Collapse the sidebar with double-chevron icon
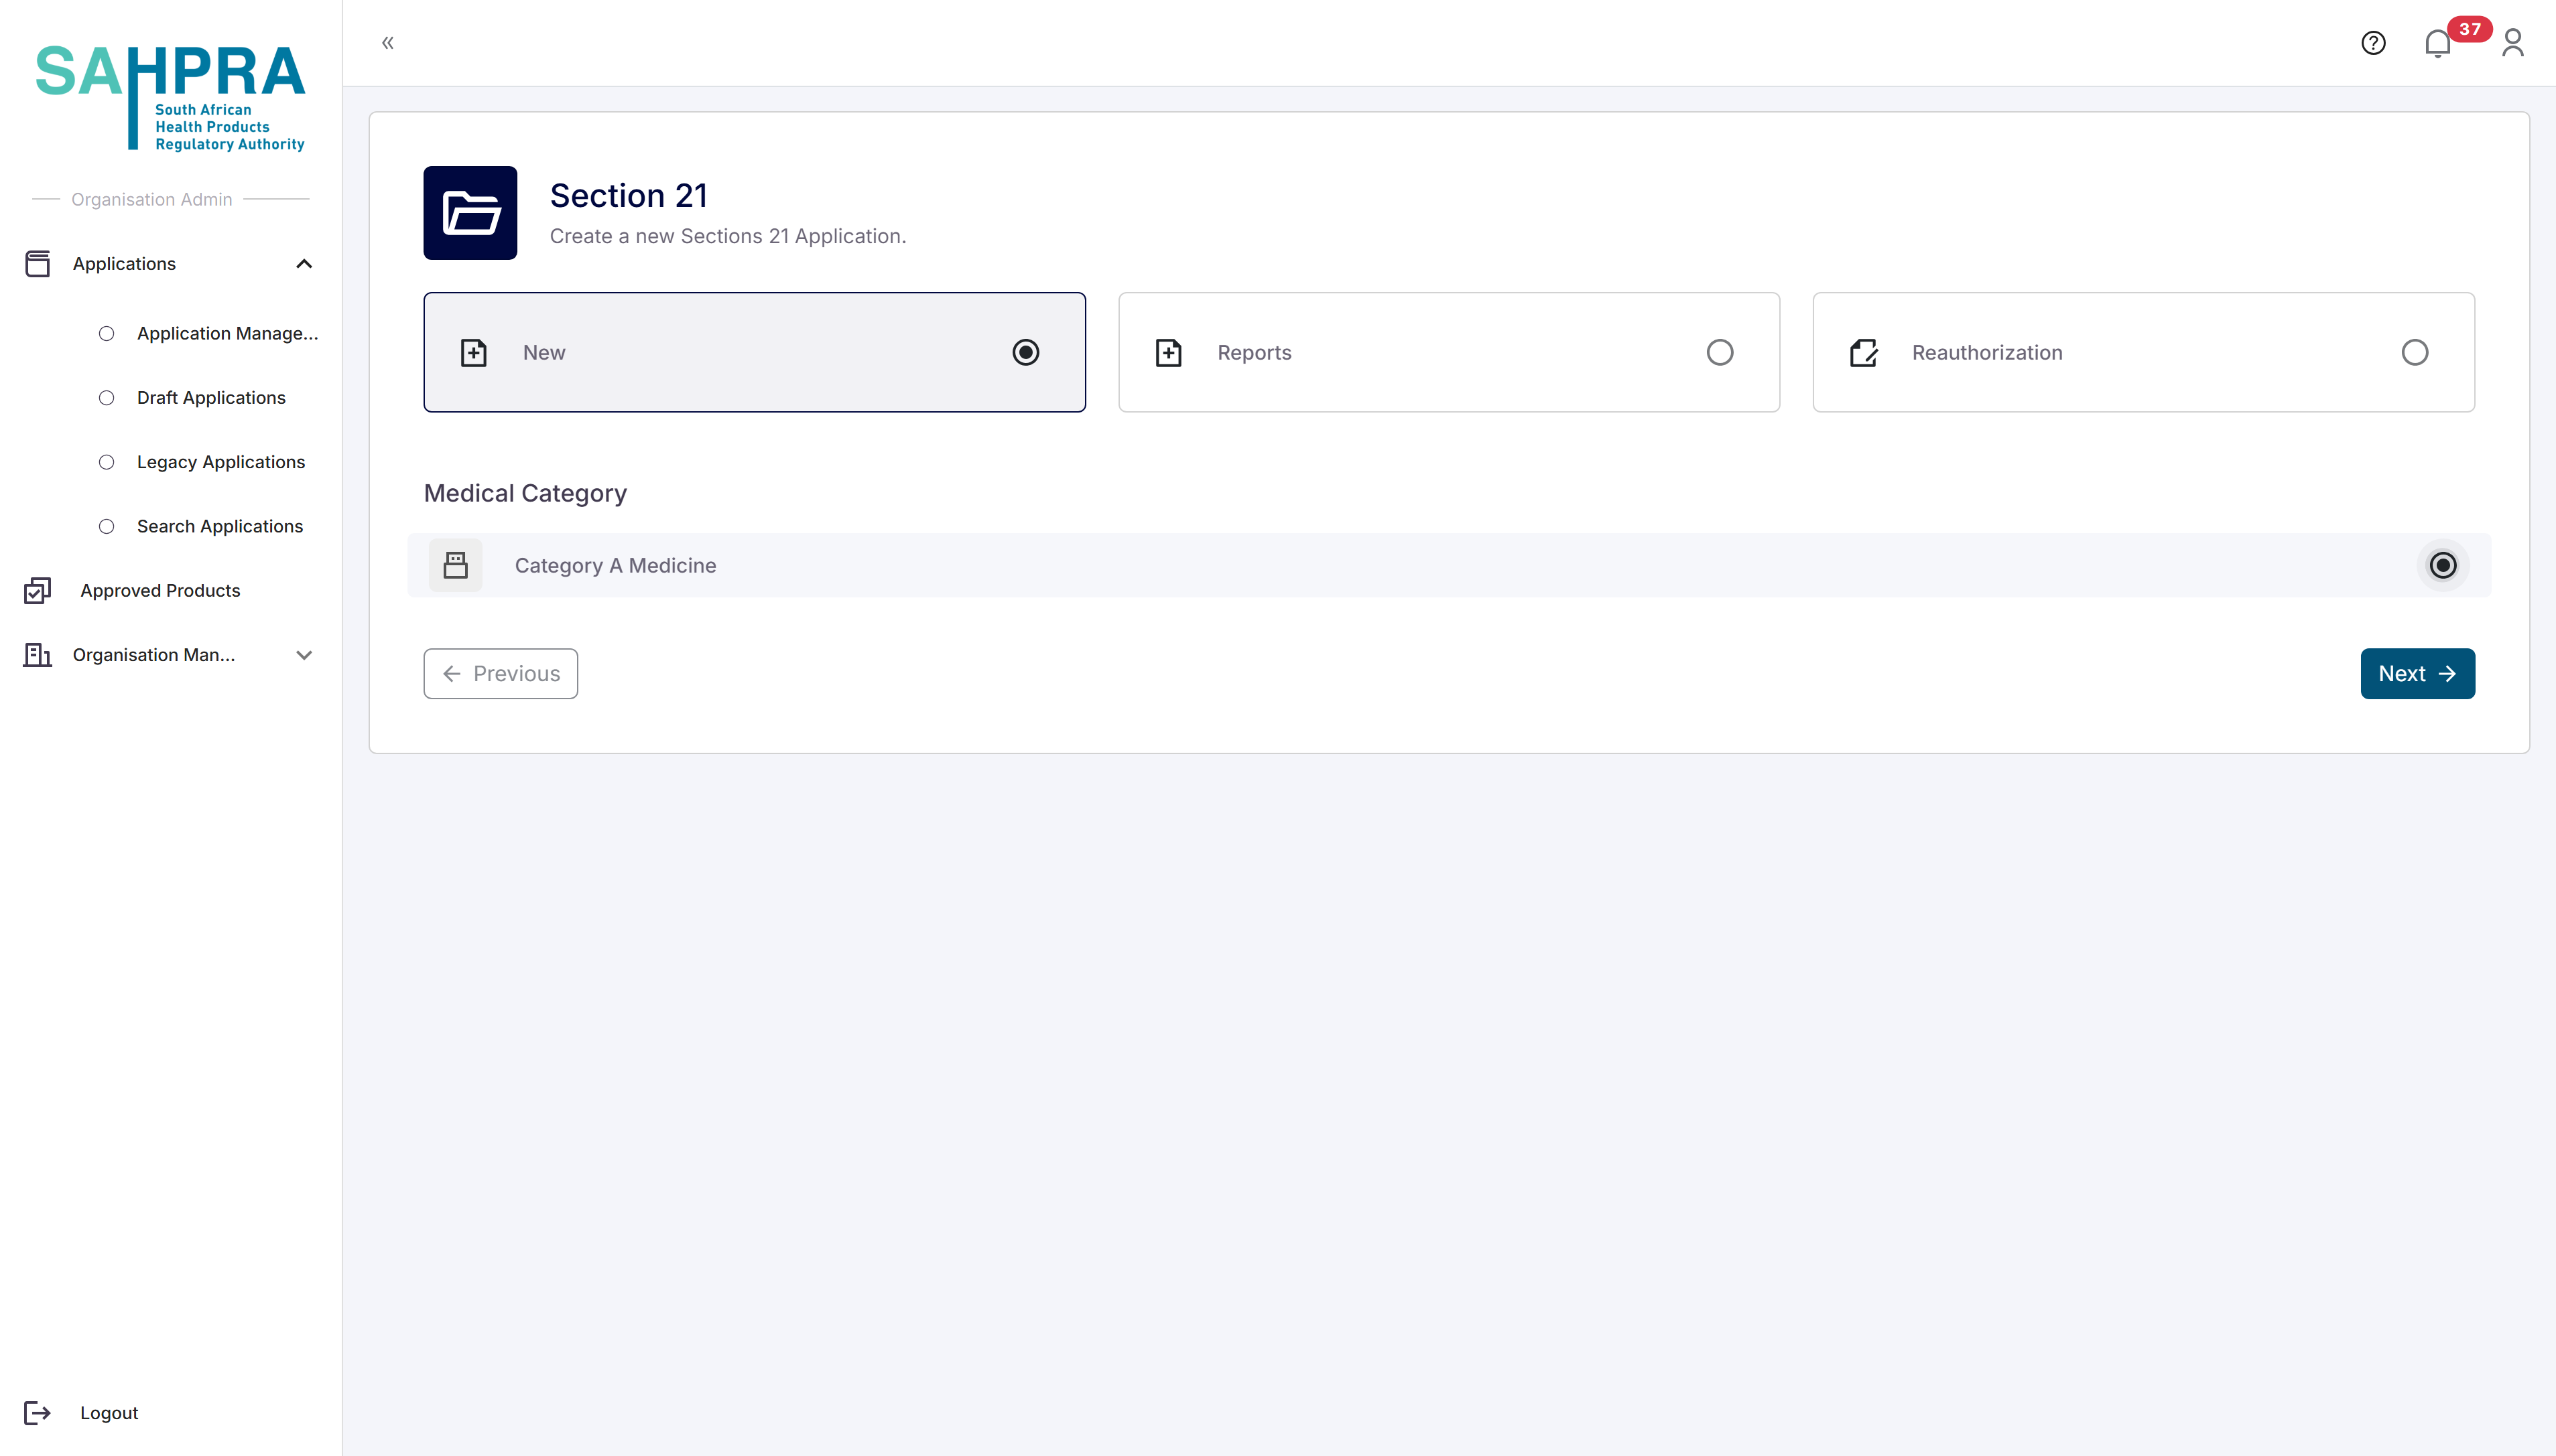 tap(388, 43)
